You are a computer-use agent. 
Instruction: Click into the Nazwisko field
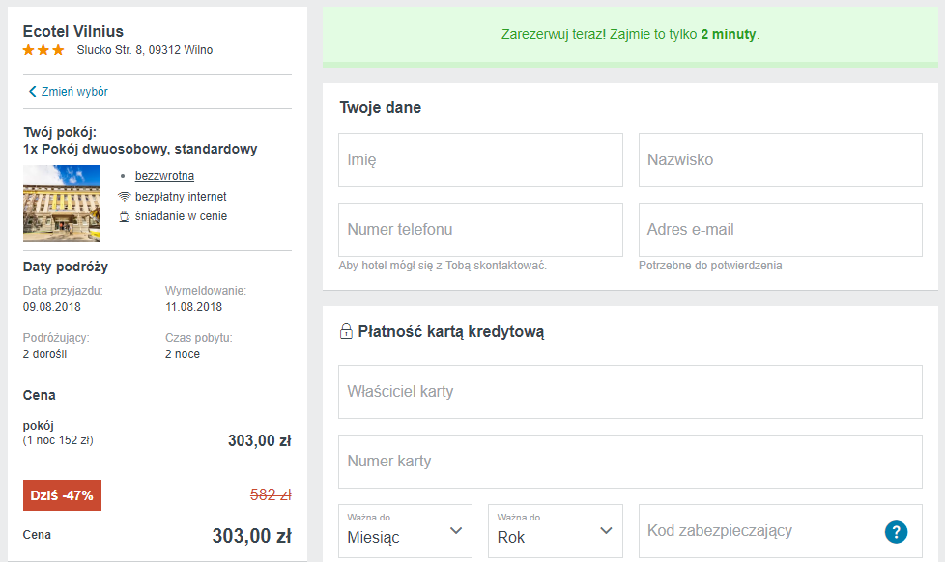[780, 160]
